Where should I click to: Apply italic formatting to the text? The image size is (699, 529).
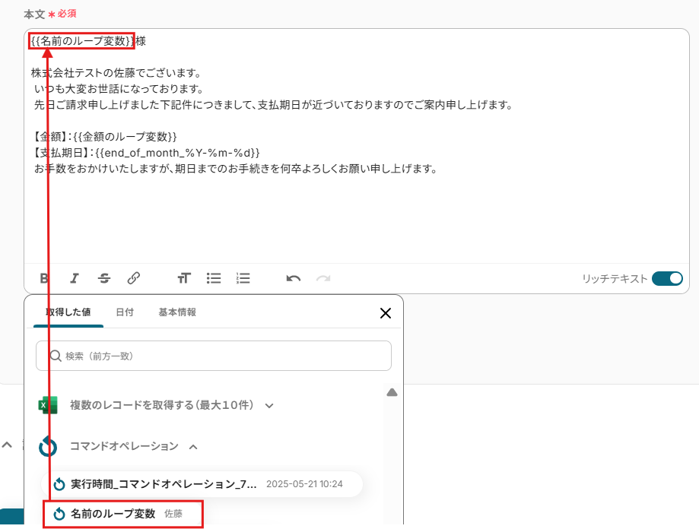(x=74, y=278)
